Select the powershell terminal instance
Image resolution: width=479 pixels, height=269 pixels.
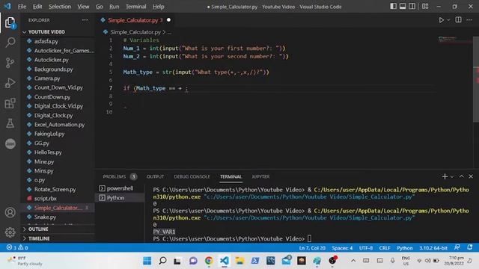(120, 188)
